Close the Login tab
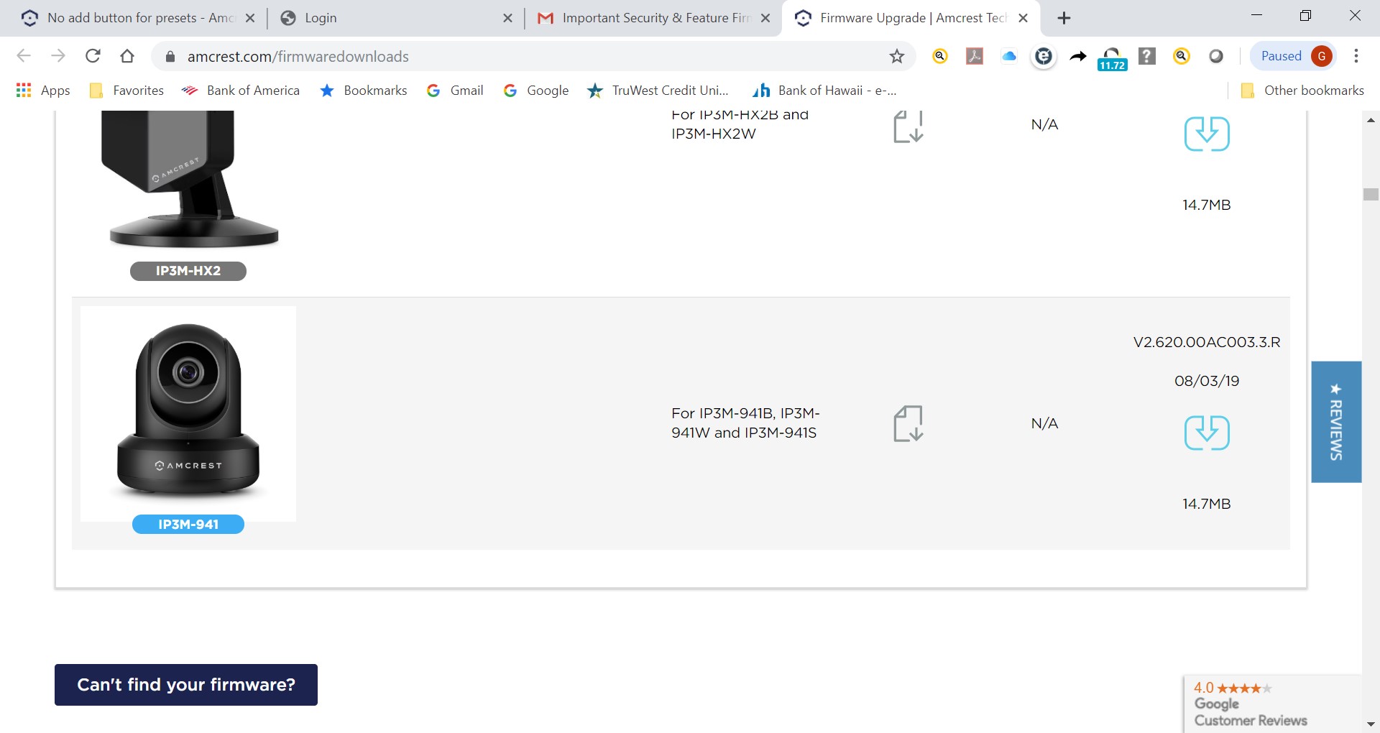The height and width of the screenshot is (733, 1380). pyautogui.click(x=507, y=19)
